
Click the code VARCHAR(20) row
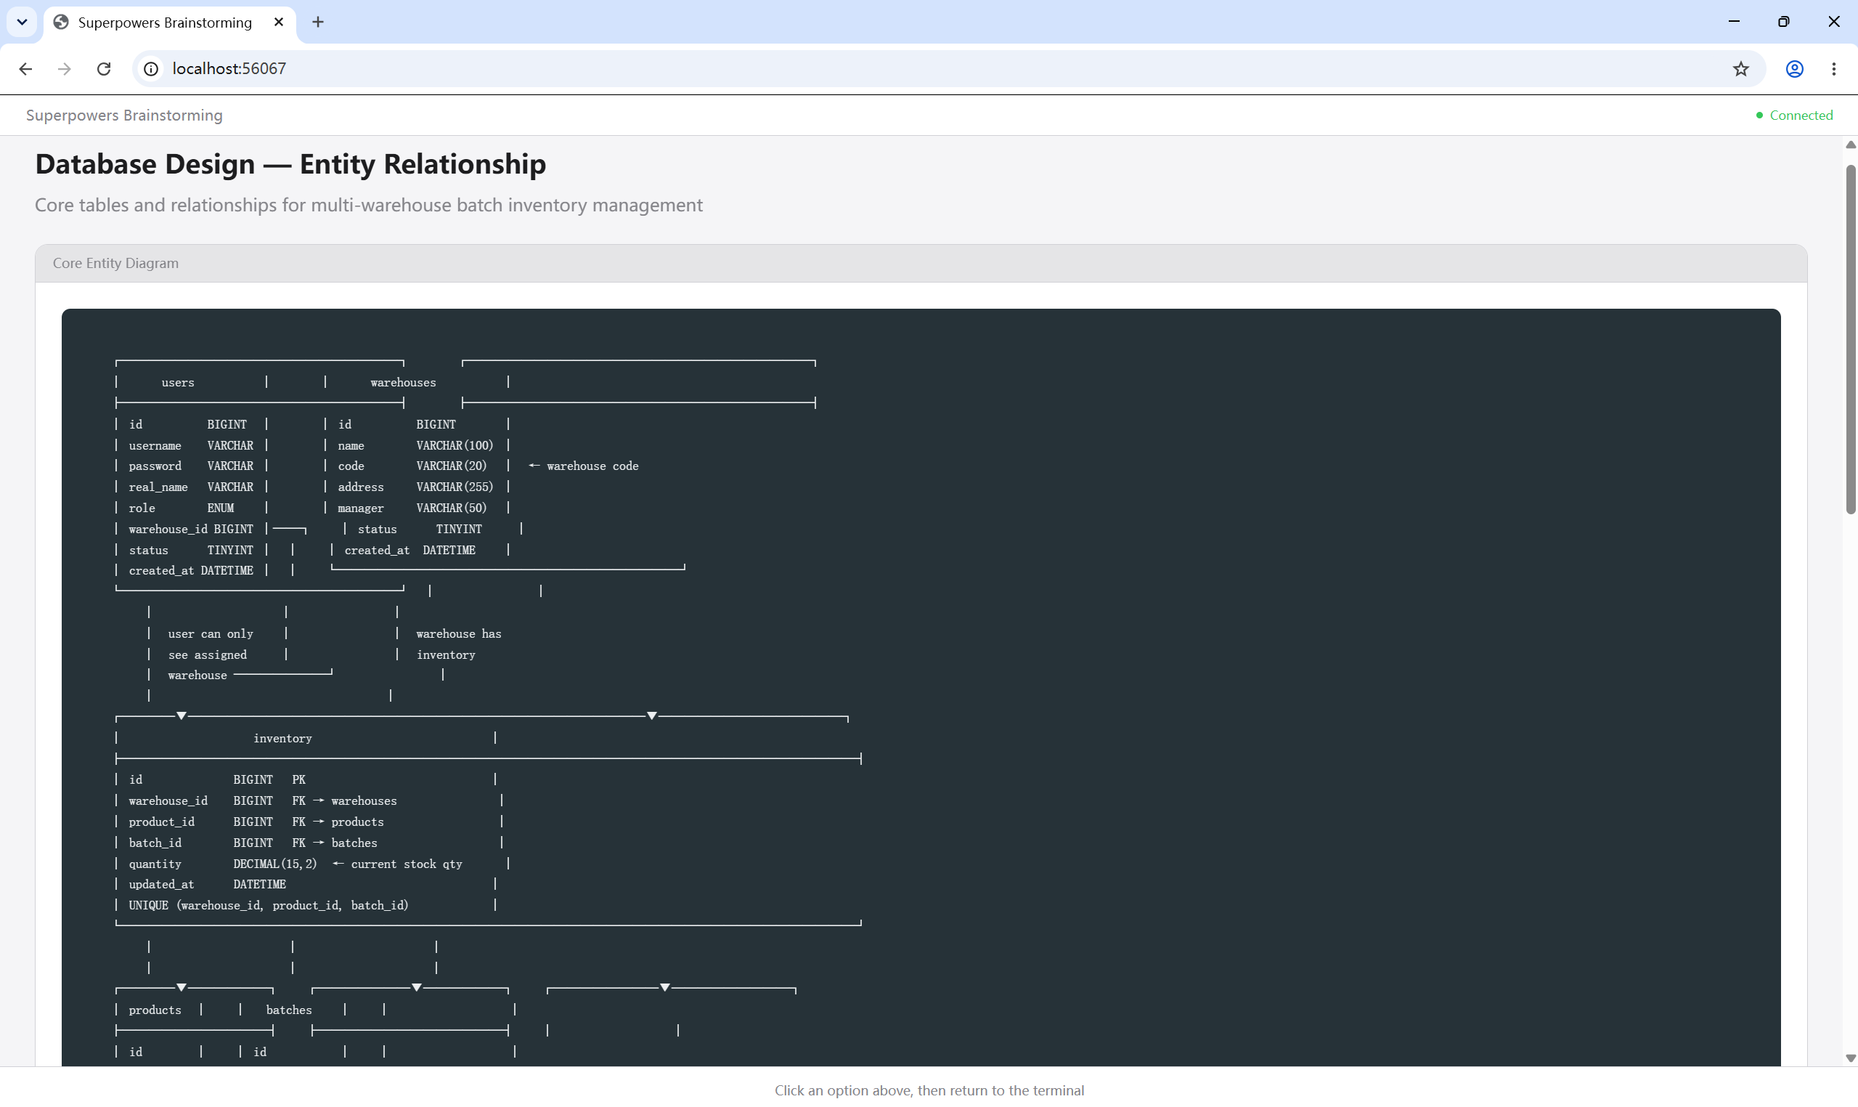(412, 466)
